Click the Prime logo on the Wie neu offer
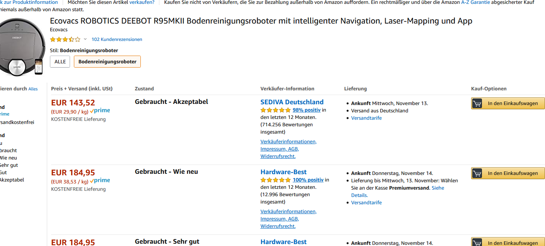Viewport: 545px width, 246px height. click(x=100, y=181)
